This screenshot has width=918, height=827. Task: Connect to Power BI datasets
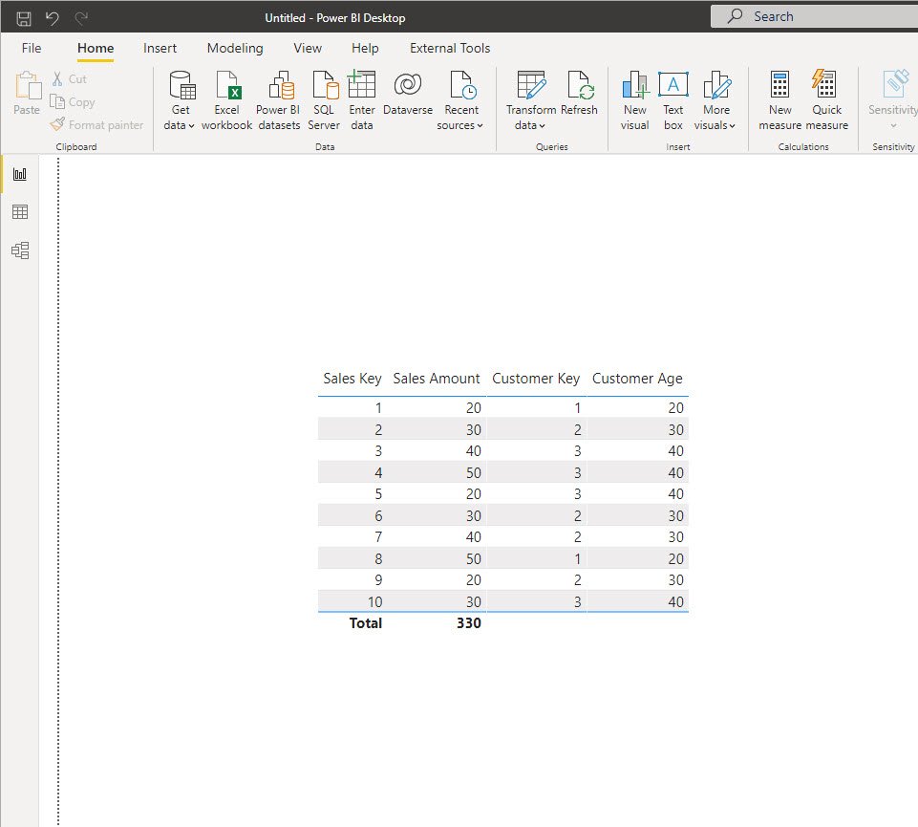click(x=279, y=100)
